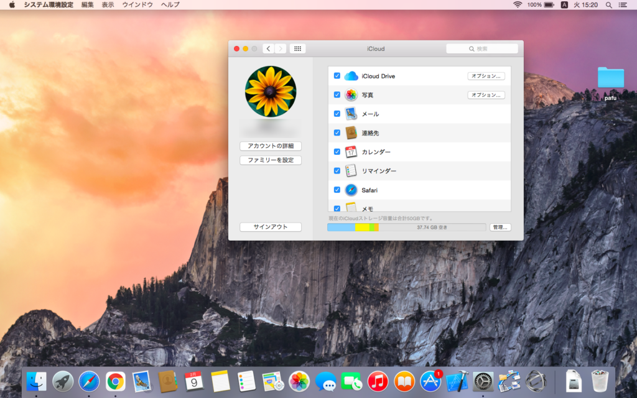
Task: Open Maps icon in Dock
Action: (x=272, y=381)
